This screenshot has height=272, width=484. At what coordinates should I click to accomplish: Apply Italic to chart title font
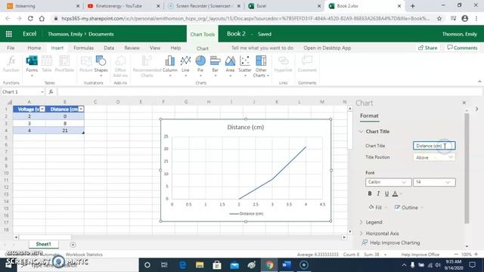coord(378,193)
